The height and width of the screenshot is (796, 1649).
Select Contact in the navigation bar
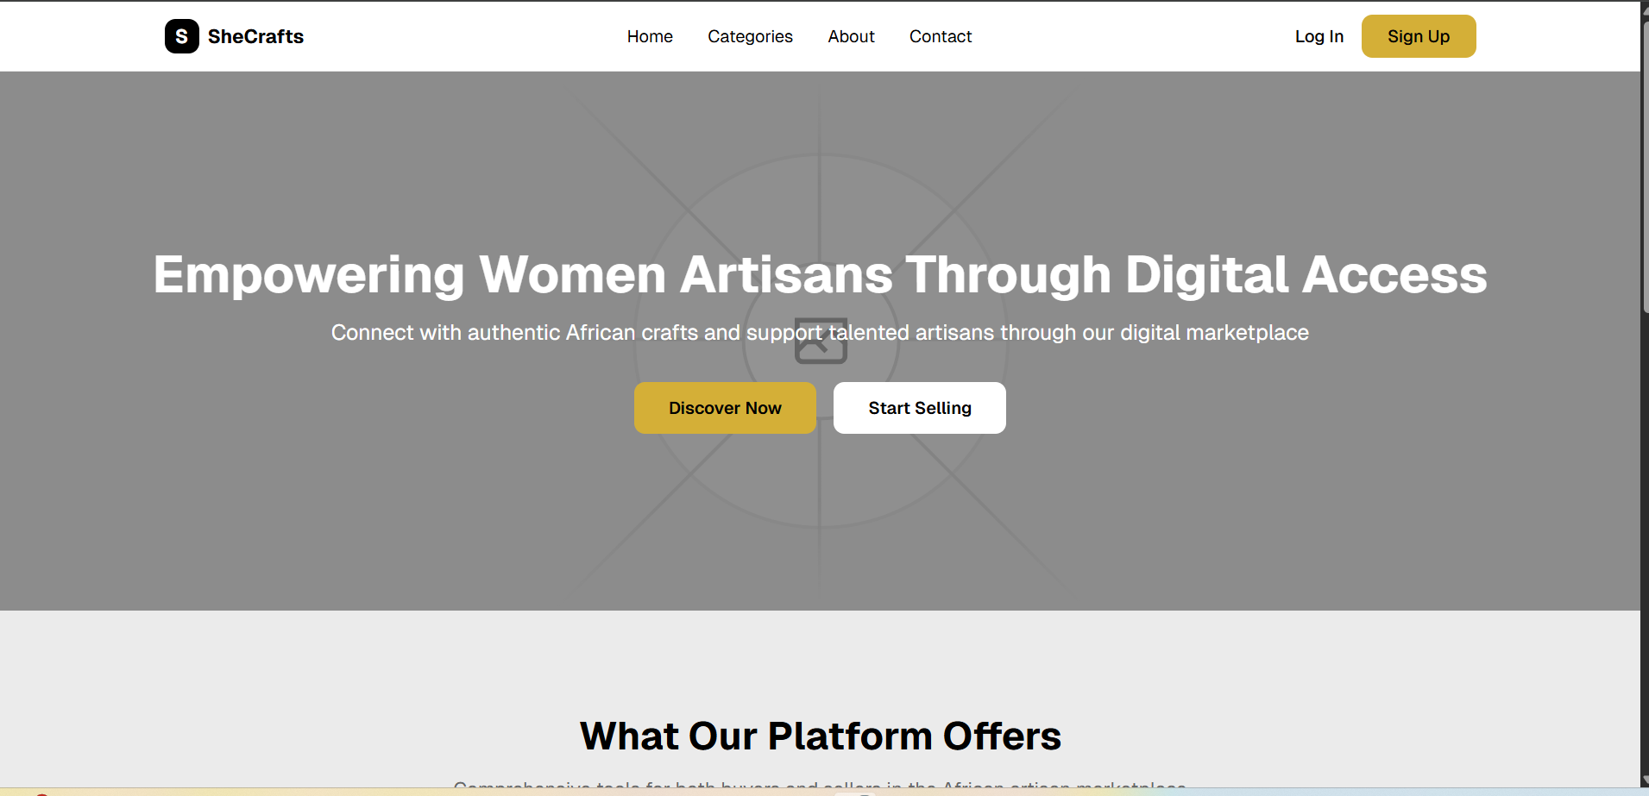point(940,36)
